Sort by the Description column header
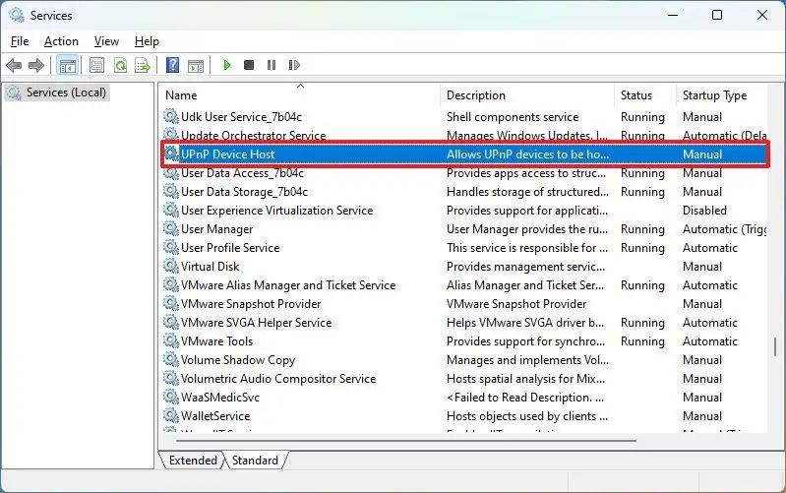 click(x=527, y=95)
